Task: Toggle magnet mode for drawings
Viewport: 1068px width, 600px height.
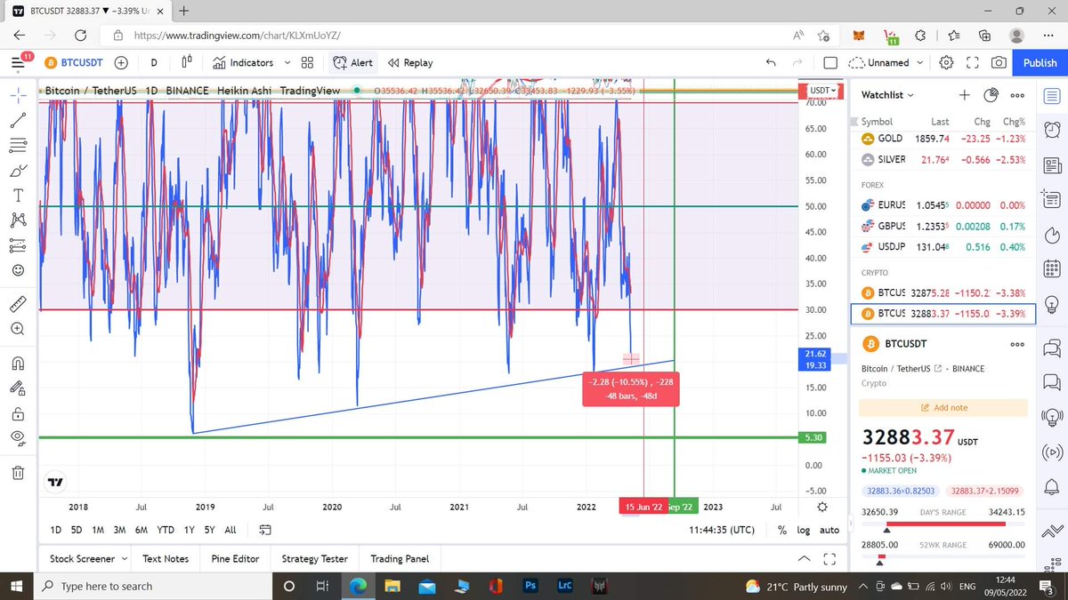Action: (19, 363)
